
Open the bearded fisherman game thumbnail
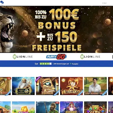pos(47,107)
